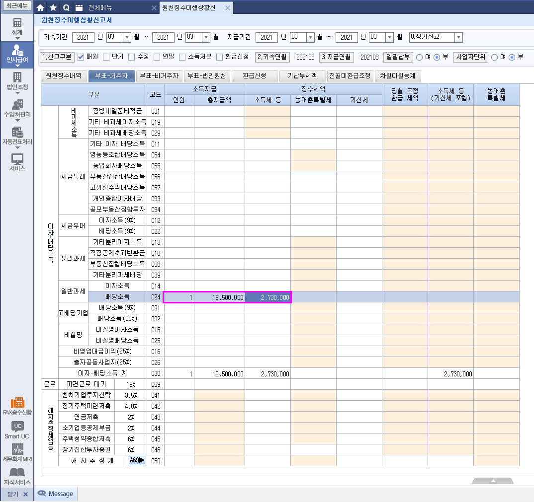
Task: Open the 0.정기신고 report type dropdown
Action: 459,37
